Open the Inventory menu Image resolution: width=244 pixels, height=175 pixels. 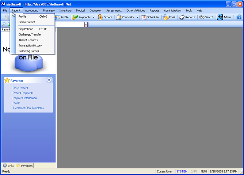click(65, 11)
